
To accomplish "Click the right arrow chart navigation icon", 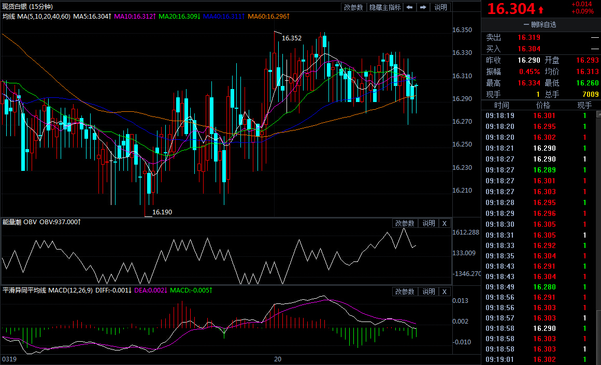I will point(423,7).
